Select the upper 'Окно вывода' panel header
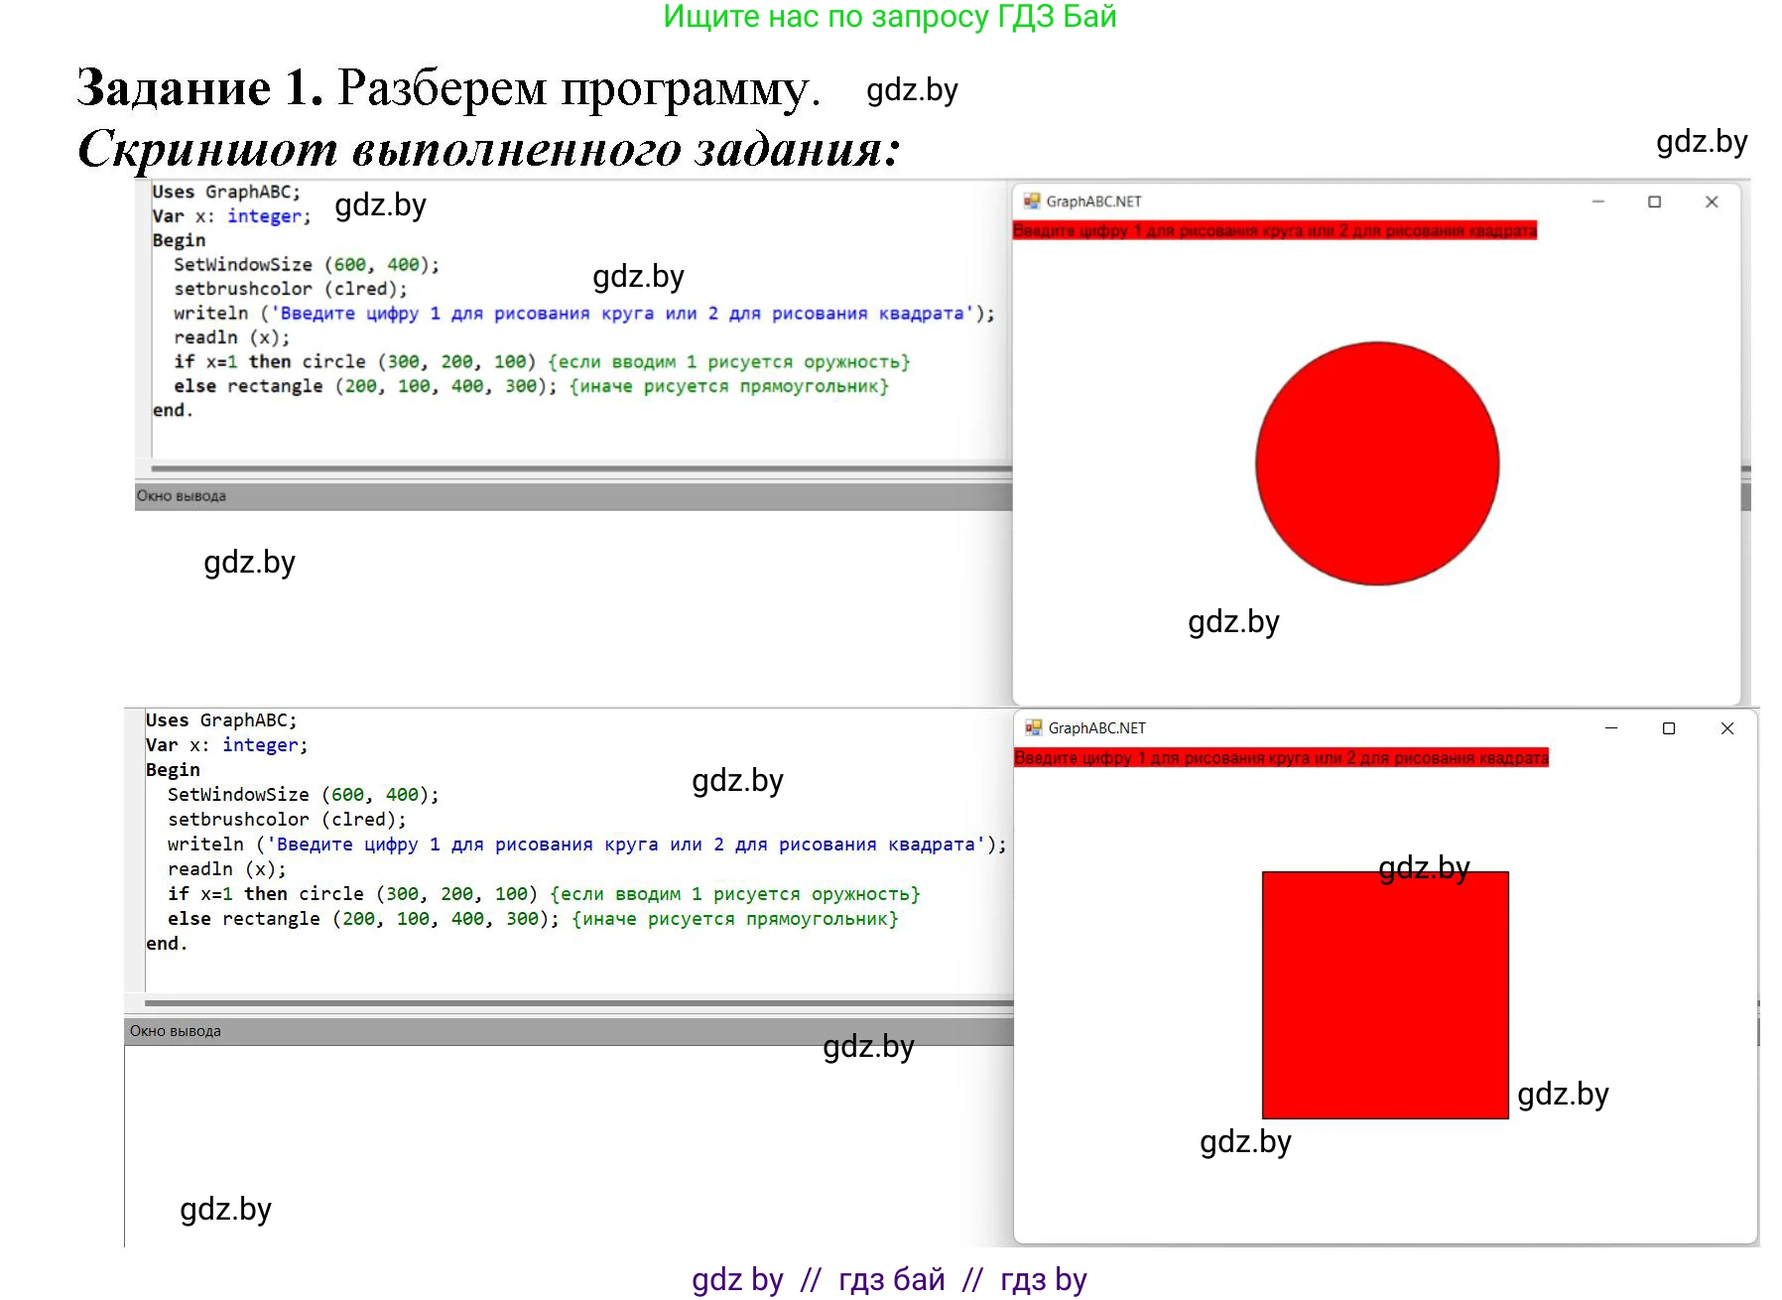Image resolution: width=1782 pixels, height=1300 pixels. (182, 496)
